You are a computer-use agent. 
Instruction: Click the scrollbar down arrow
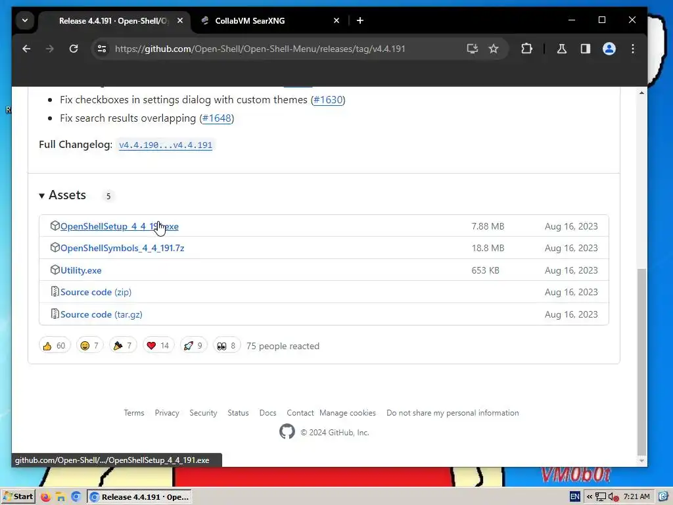[641, 461]
